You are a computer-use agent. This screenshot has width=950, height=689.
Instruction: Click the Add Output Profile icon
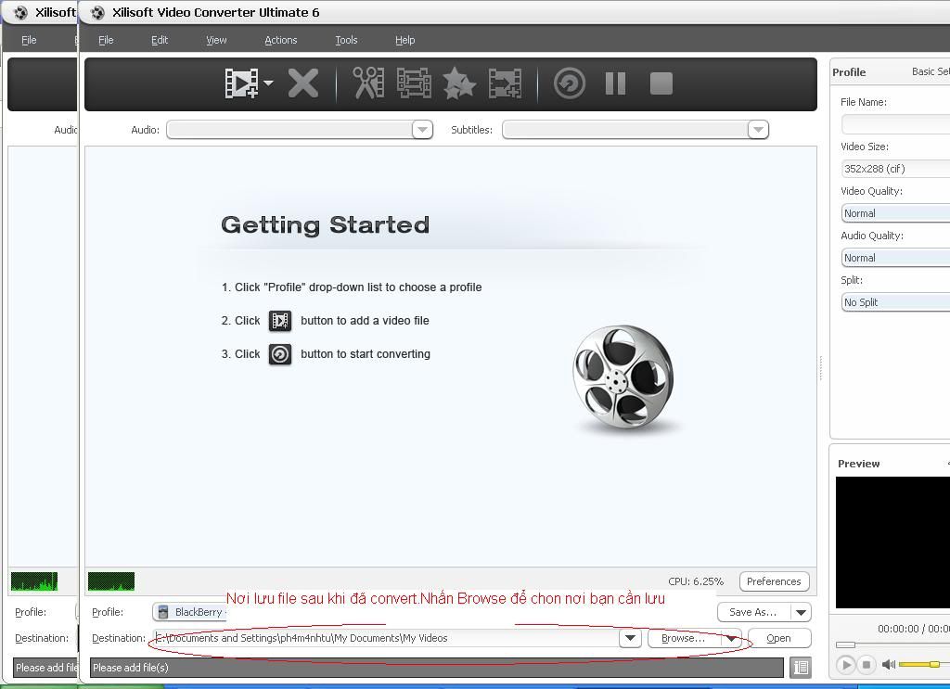tap(505, 83)
